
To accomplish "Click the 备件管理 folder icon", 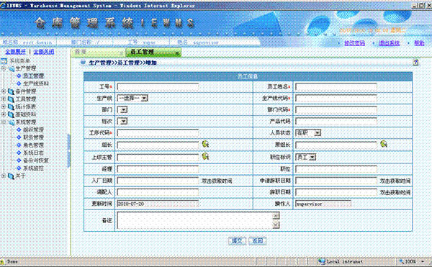I will [x=11, y=91].
